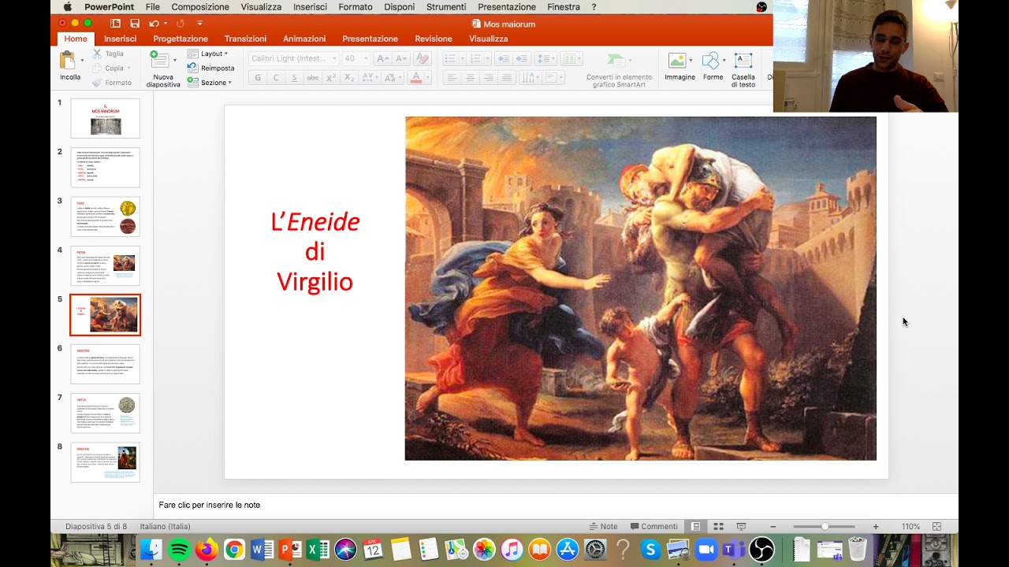Screen dimensions: 1009x567
Task: Toggle Commenti pane in status bar
Action: click(653, 527)
